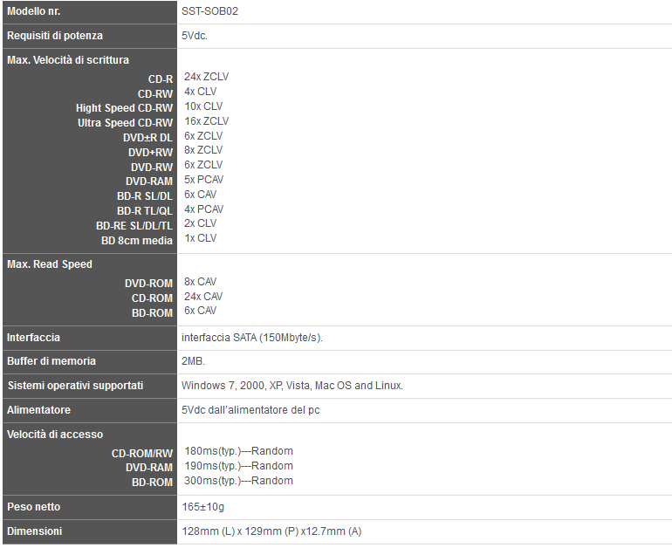Click the model number value SST-SOB02
This screenshot has width=672, height=548.
click(x=209, y=11)
